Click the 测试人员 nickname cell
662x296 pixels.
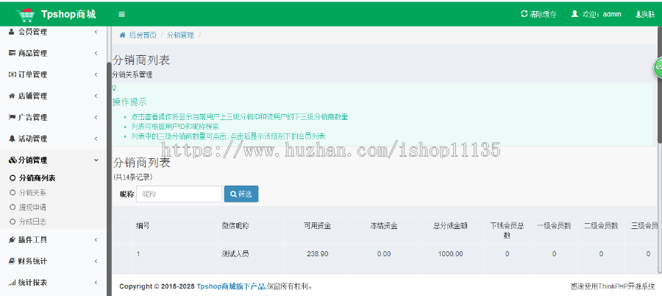click(235, 254)
